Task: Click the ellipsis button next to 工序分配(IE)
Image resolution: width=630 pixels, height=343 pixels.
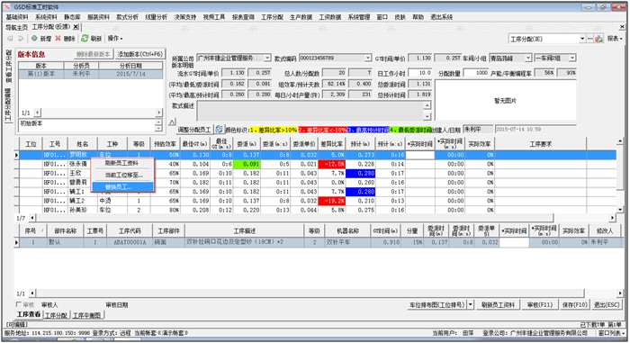Action: 589,39
